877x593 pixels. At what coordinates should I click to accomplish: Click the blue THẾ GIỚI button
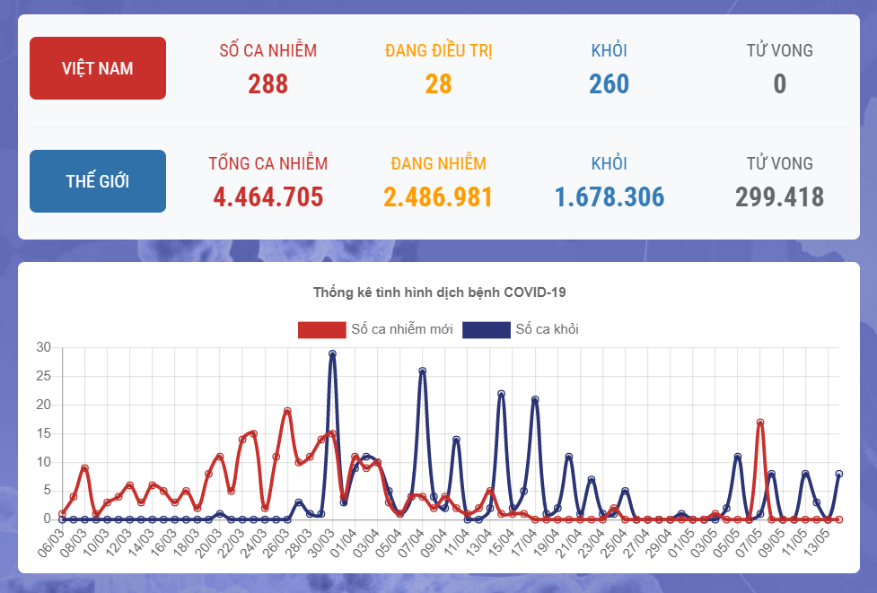(x=97, y=181)
